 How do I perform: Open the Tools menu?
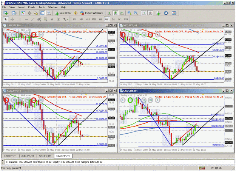(42, 7)
